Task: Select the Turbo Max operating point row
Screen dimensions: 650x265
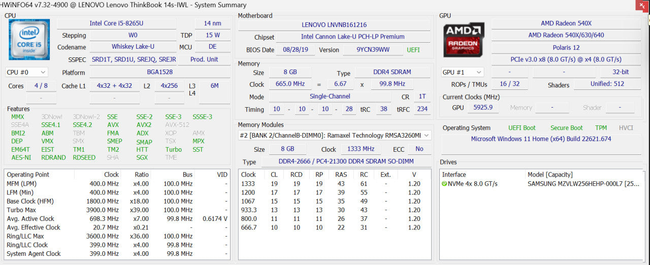Action: (117, 210)
